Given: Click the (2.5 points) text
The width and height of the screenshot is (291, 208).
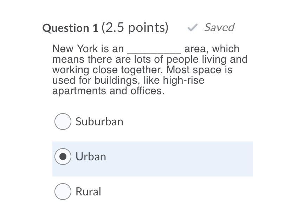Looking at the screenshot, I should tap(135, 27).
